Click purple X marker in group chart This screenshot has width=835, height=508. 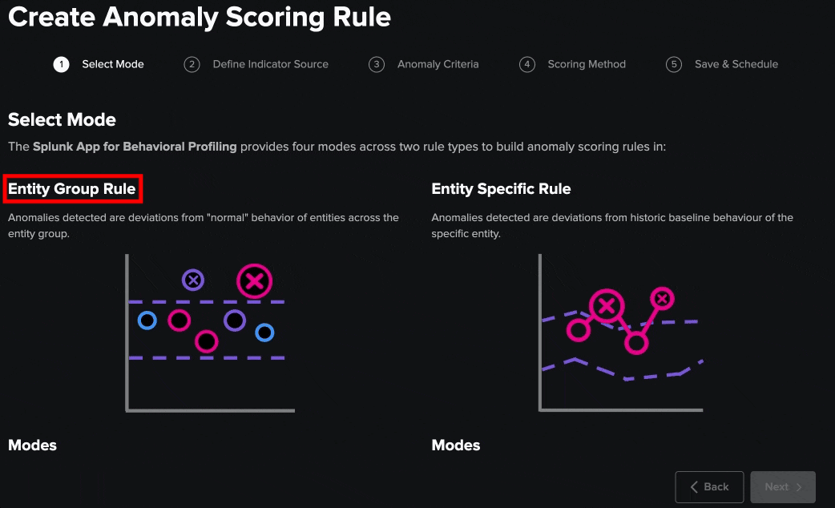(193, 280)
